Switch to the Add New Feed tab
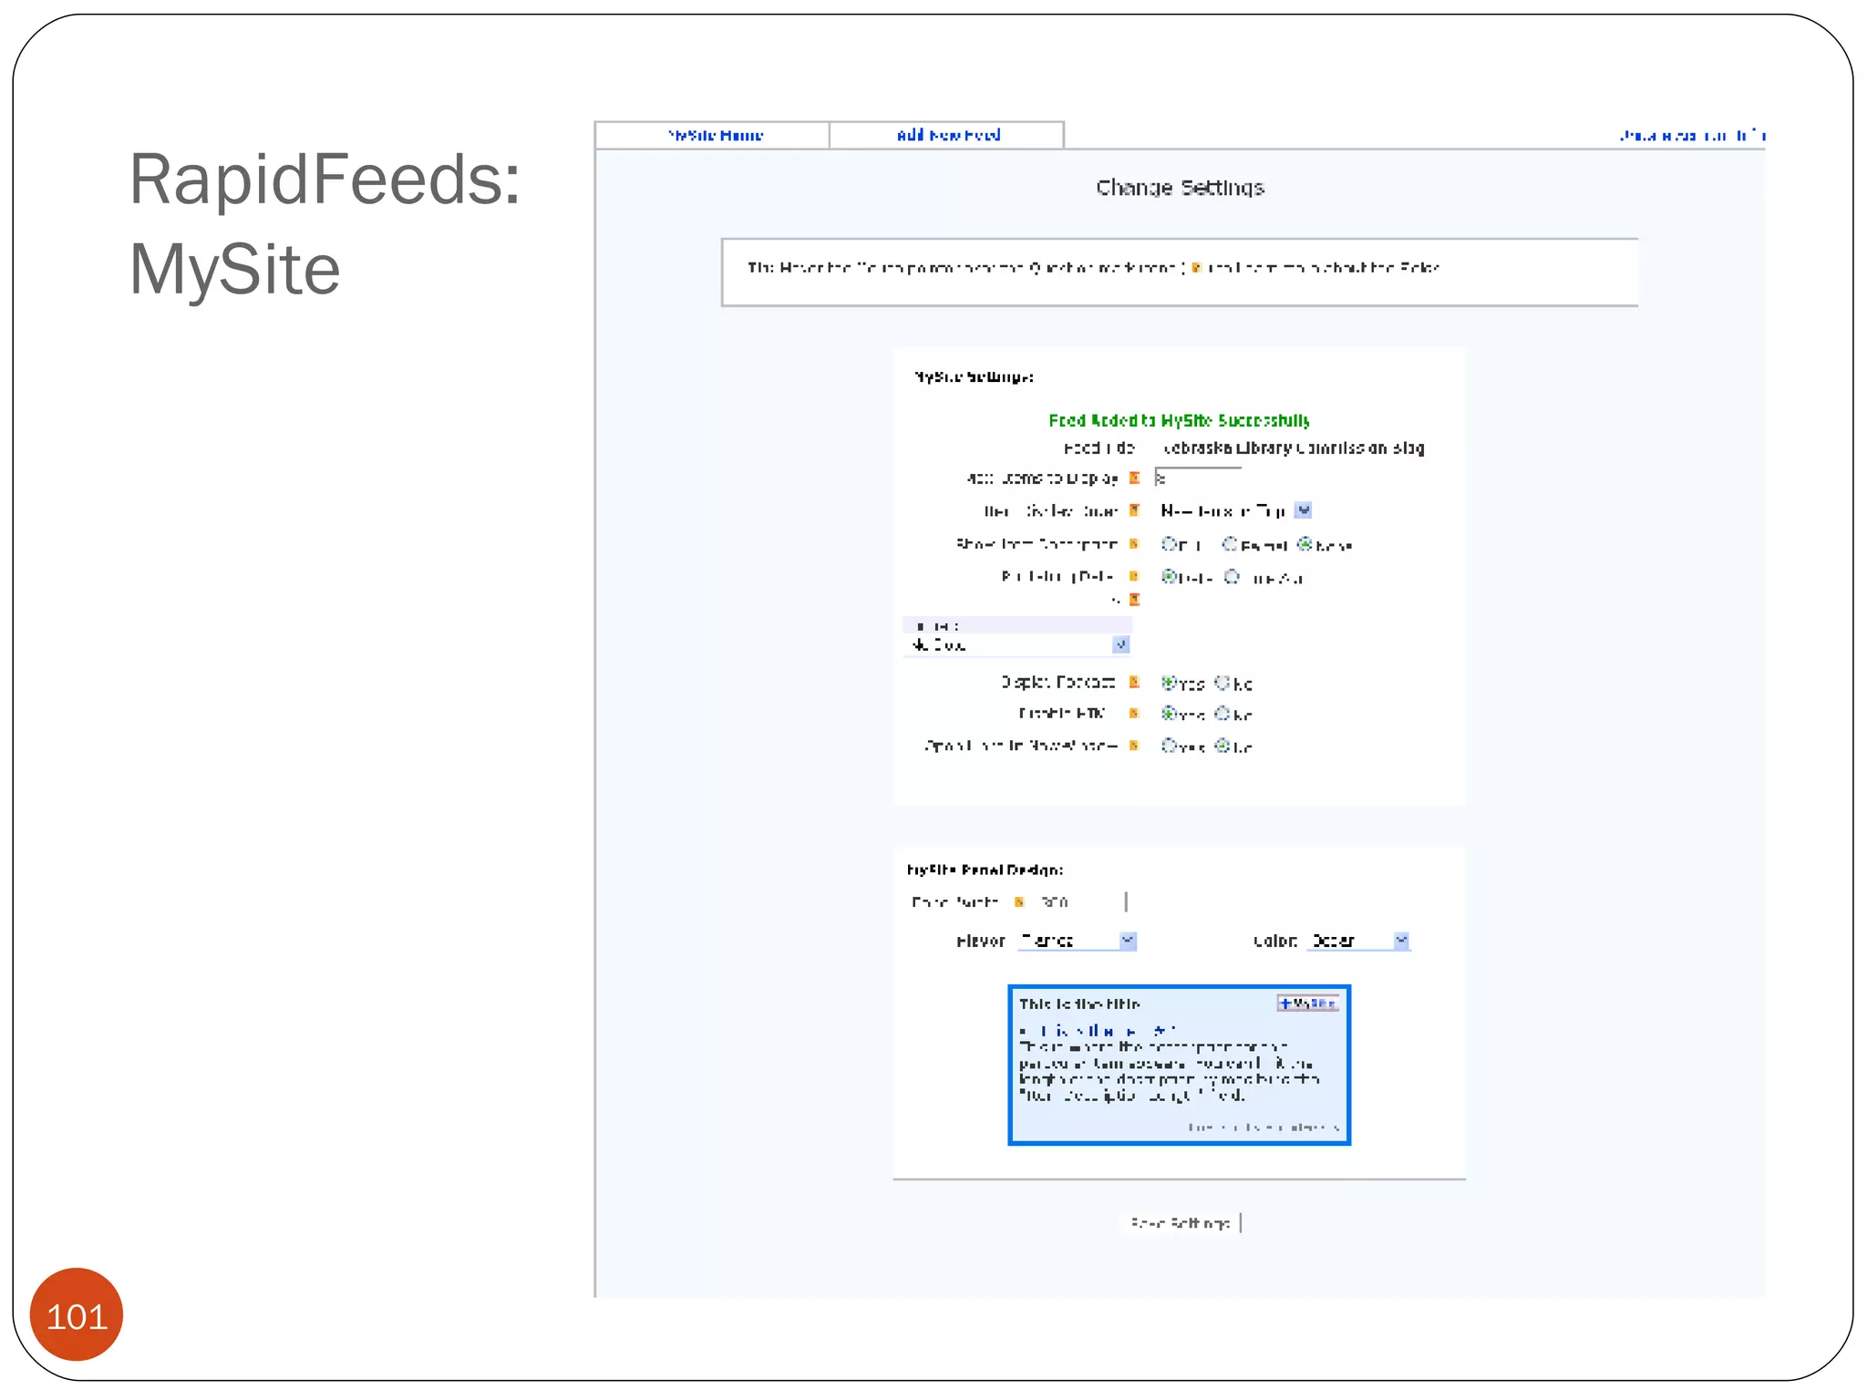 947,135
